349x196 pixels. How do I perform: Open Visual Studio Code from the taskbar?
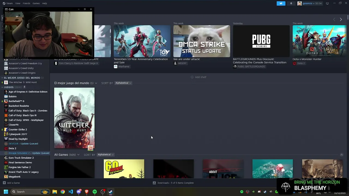(x=71, y=192)
